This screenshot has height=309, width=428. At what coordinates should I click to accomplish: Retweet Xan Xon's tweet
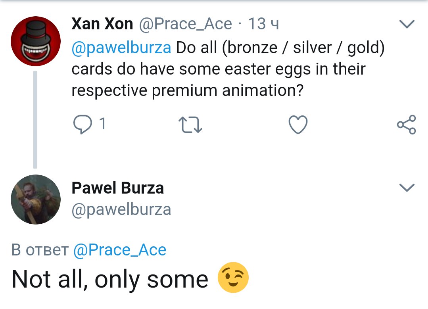[x=191, y=125]
